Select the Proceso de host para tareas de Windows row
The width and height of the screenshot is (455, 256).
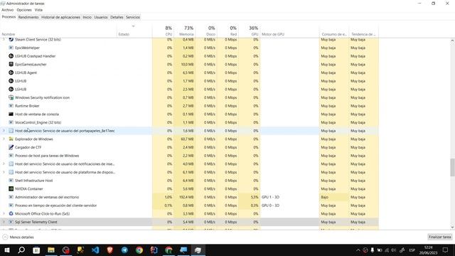[189, 156]
